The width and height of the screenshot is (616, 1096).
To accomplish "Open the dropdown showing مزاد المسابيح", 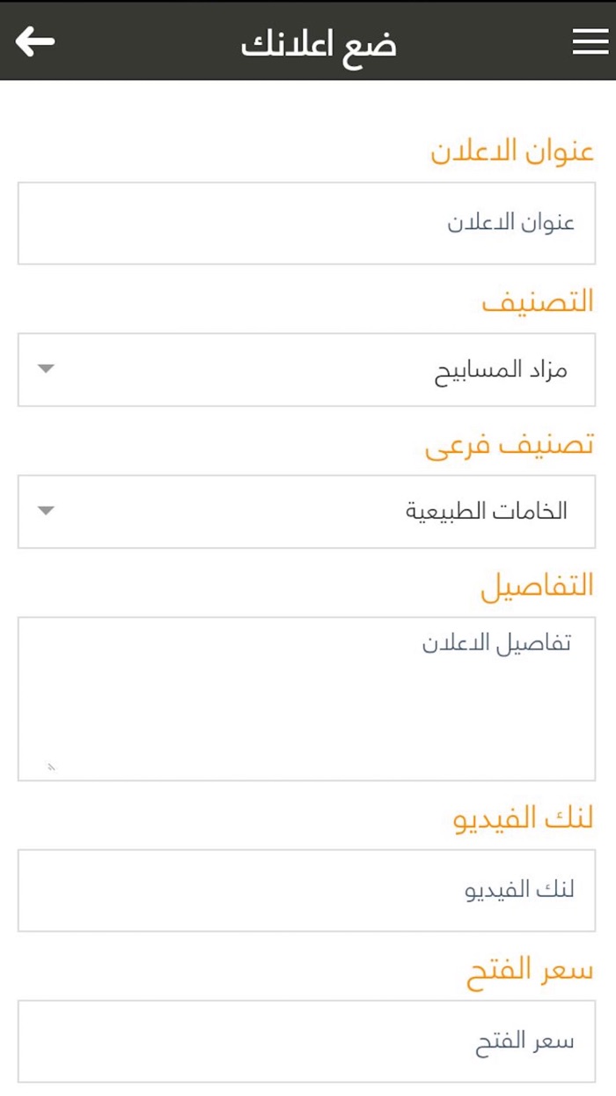I will [x=308, y=369].
